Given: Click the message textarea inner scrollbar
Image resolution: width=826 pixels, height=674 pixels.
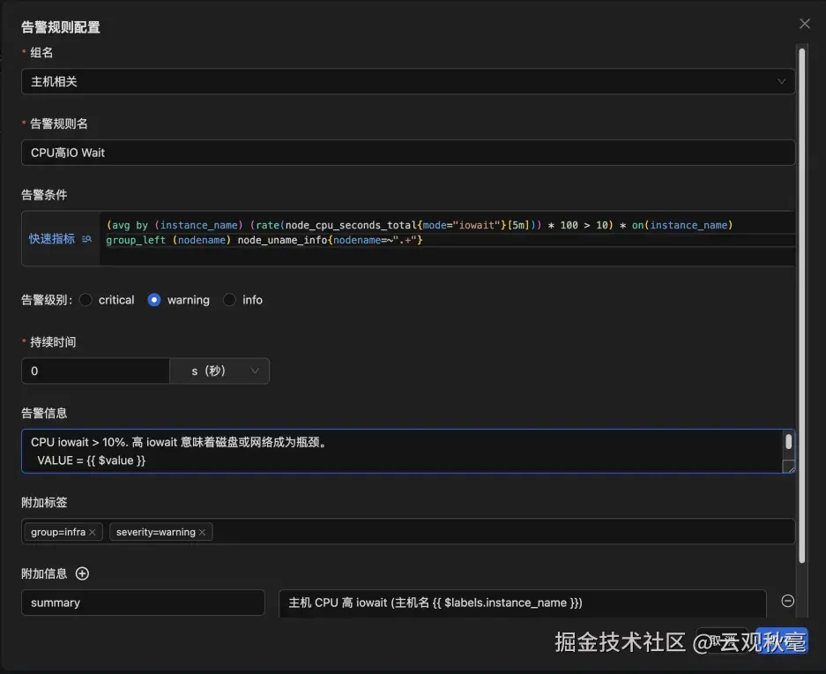Looking at the screenshot, I should [x=789, y=441].
